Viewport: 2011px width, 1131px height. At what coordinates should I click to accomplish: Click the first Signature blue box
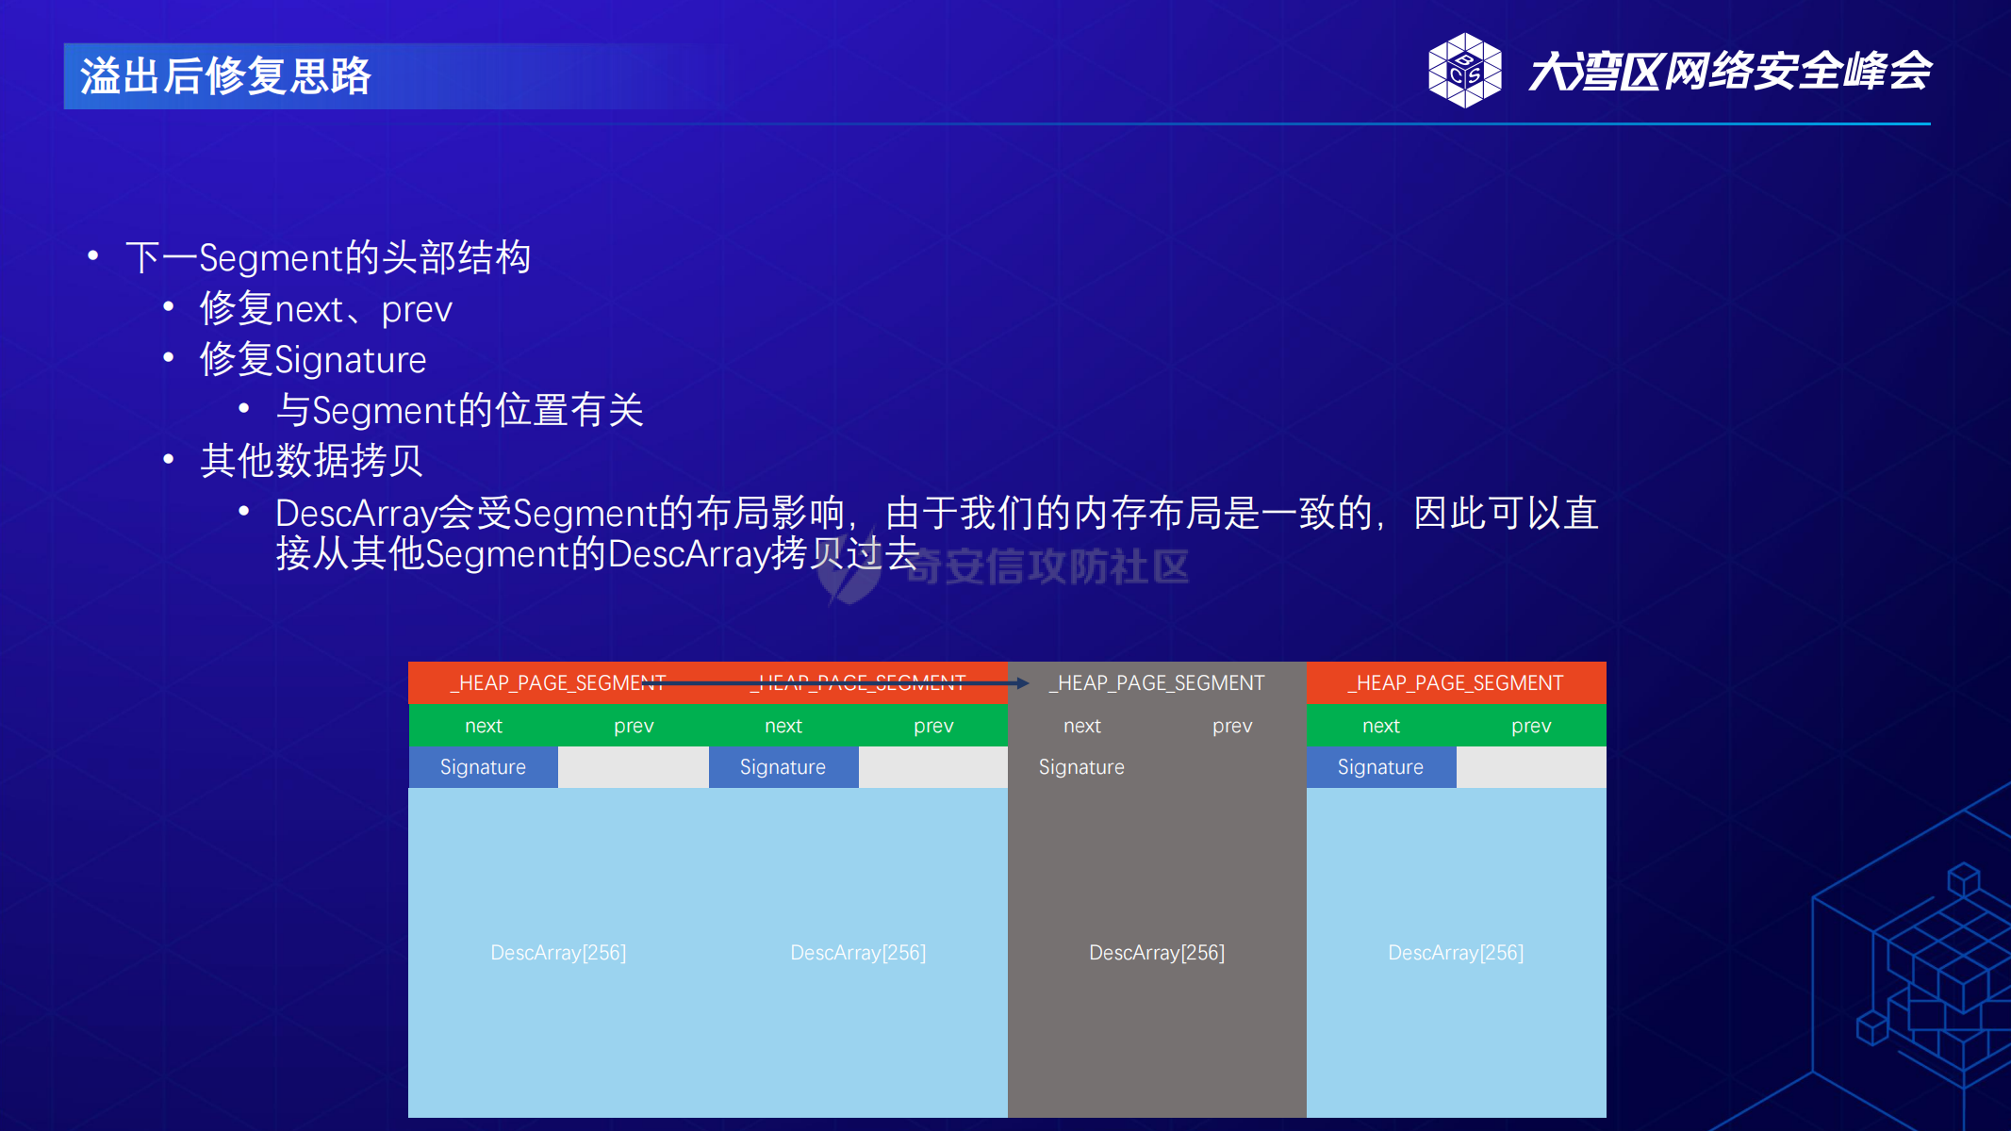click(483, 767)
